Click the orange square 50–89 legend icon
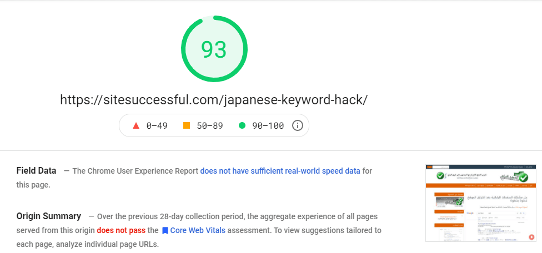 click(x=187, y=125)
